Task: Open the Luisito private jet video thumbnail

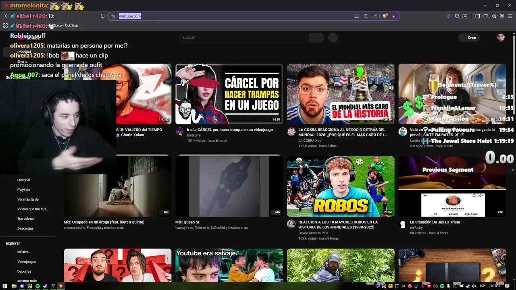Action: point(452,94)
